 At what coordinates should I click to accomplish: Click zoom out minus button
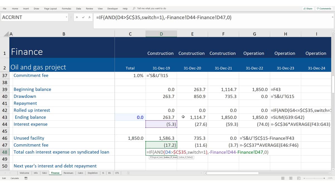coord(305,178)
